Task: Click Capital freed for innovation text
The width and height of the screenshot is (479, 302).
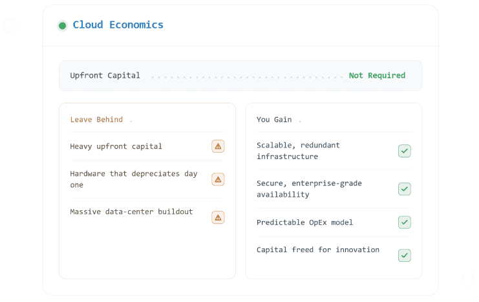Action: (x=318, y=250)
